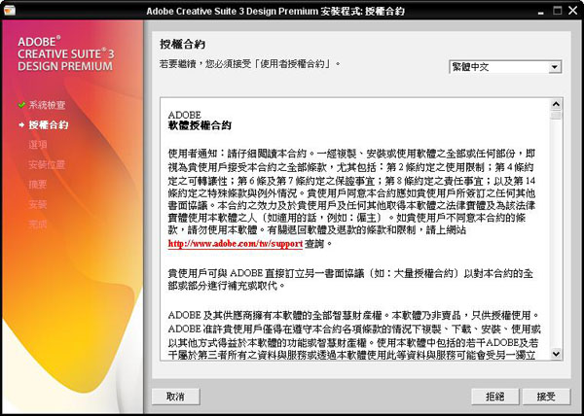Click the installer icon in title bar

(10, 10)
